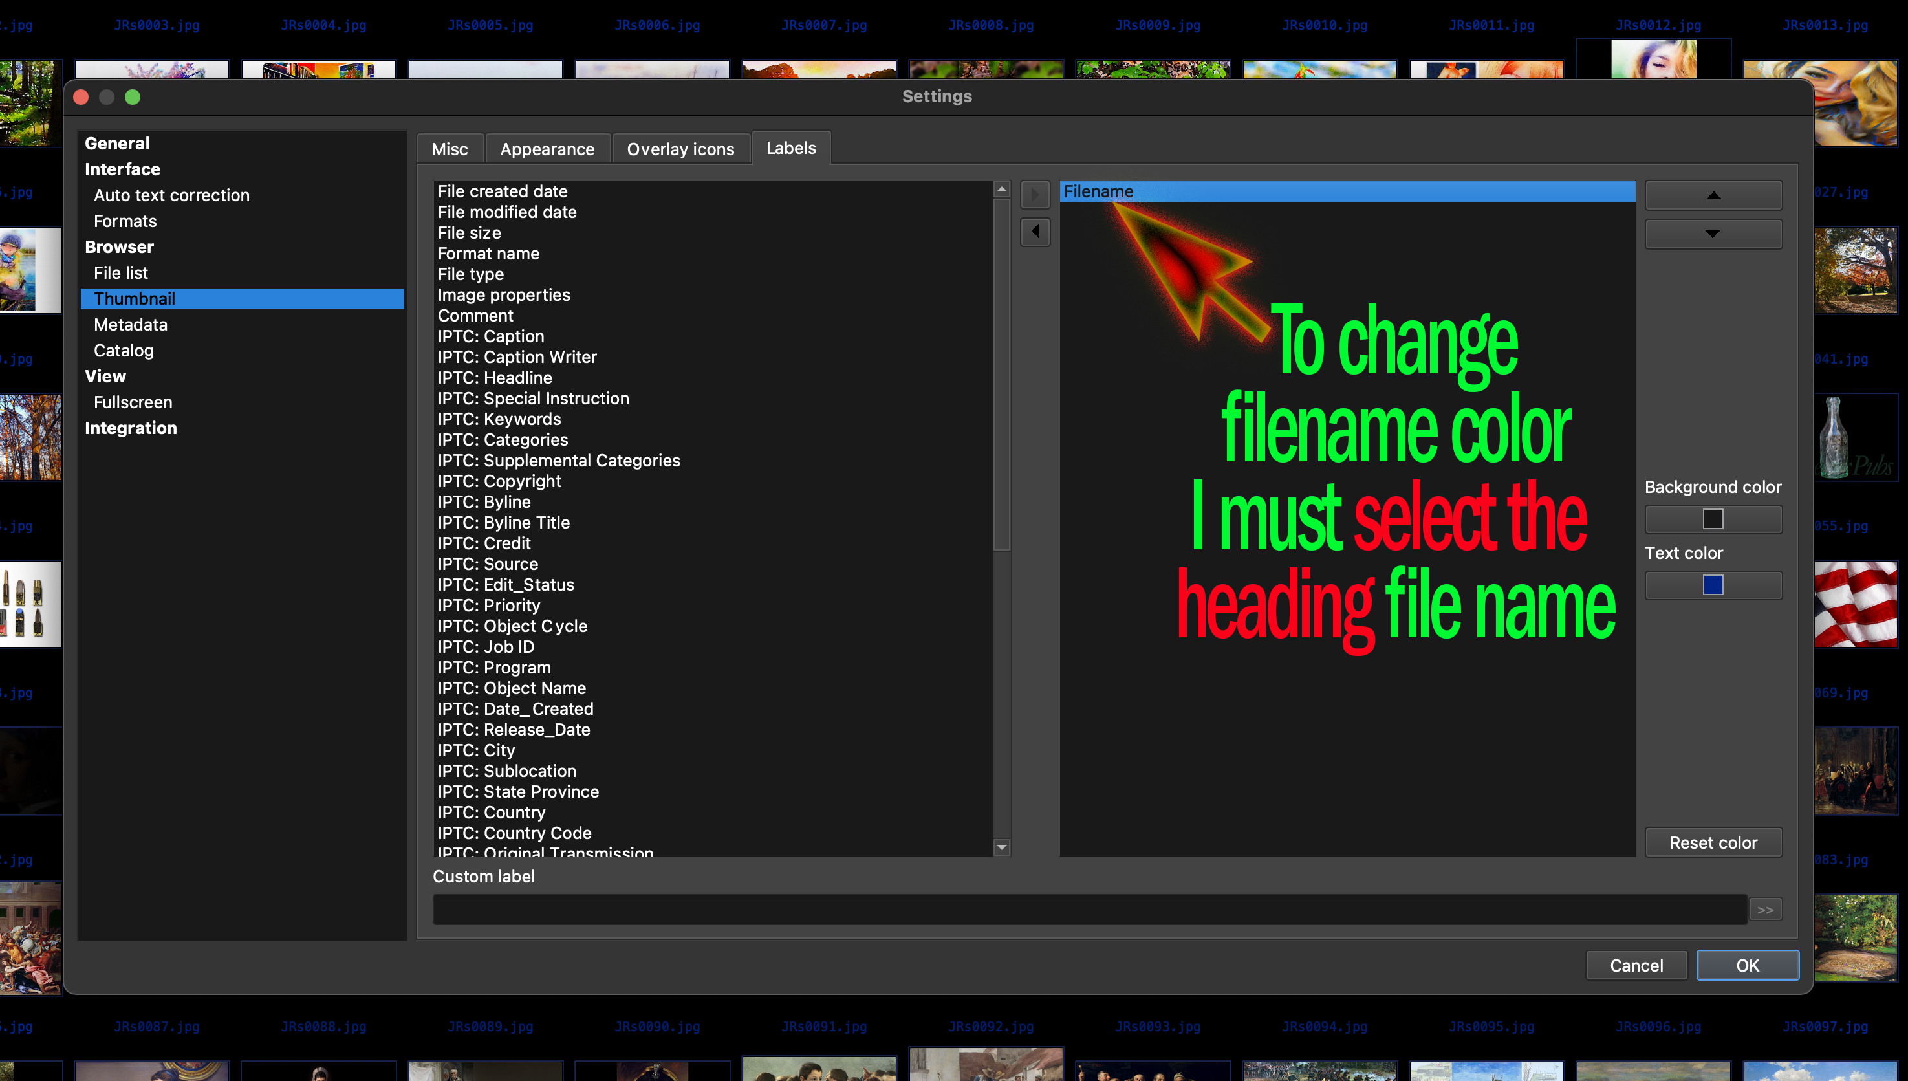Open the Background color swatch
This screenshot has height=1081, width=1908.
1713,519
